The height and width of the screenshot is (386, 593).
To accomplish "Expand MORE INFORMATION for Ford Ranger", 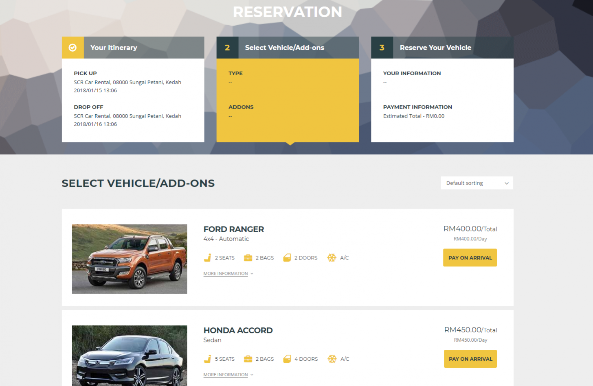I will pyautogui.click(x=225, y=273).
